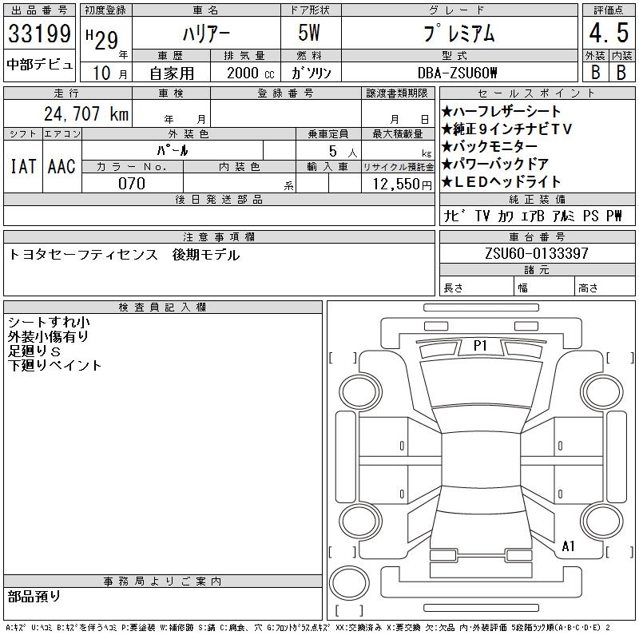The width and height of the screenshot is (639, 639).
Task: Click the A1 damage mark on diagram
Action: [568, 546]
